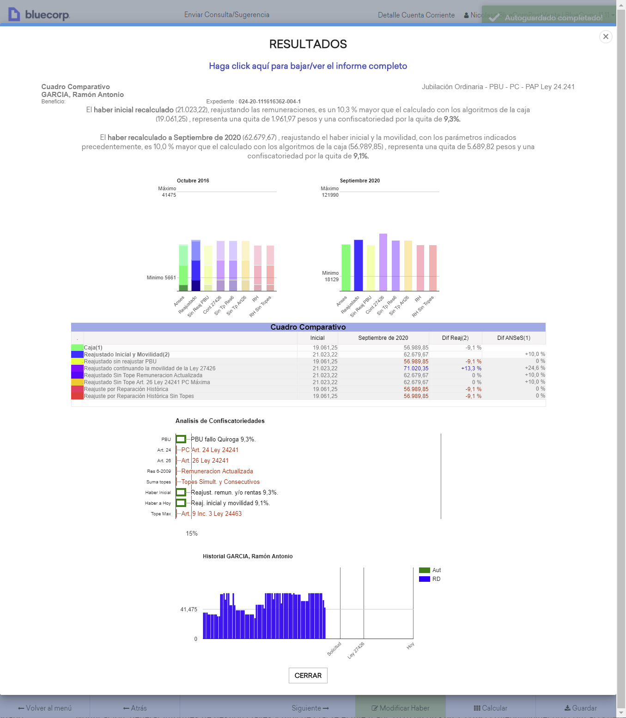Click the PC Art. 24 Ley 24241 entry
The image size is (626, 718).
[x=210, y=450]
